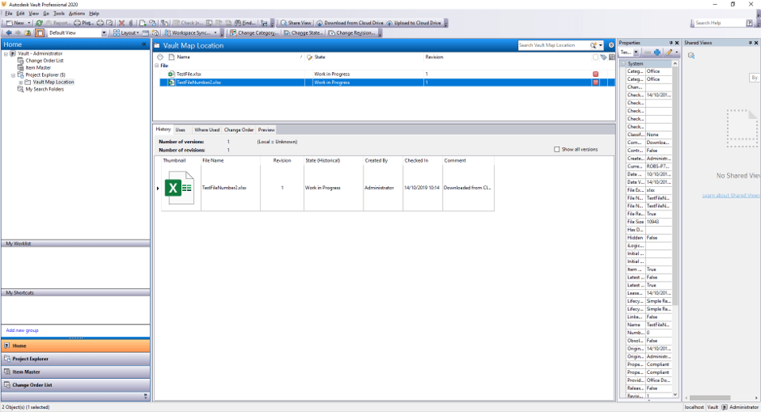The image size is (761, 412).
Task: Open the search options dropdown in Vault search
Action: pos(601,45)
